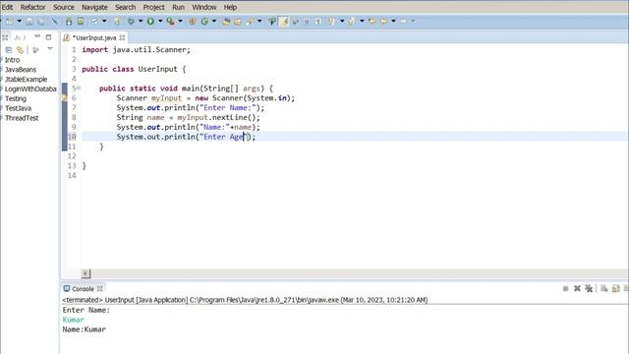Open the New Java Class dropdown arrow
629x354 pixels.
[214, 21]
